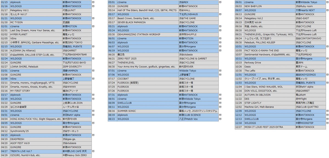Select the cat icon on 03/09 VEins row
This screenshot has height=158, width=329.
93,79
